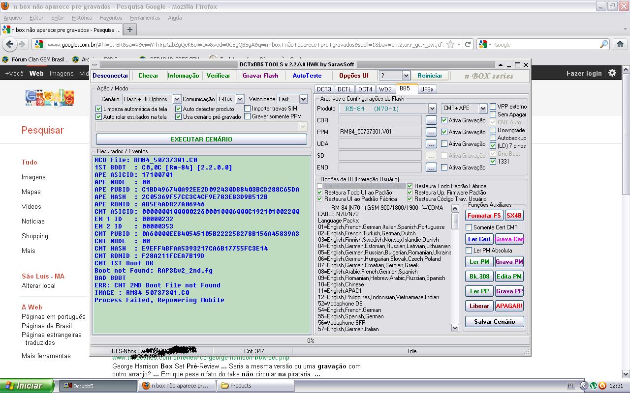630x393 pixels.
Task: Open Firefox Ferramentas menu
Action: [145, 18]
